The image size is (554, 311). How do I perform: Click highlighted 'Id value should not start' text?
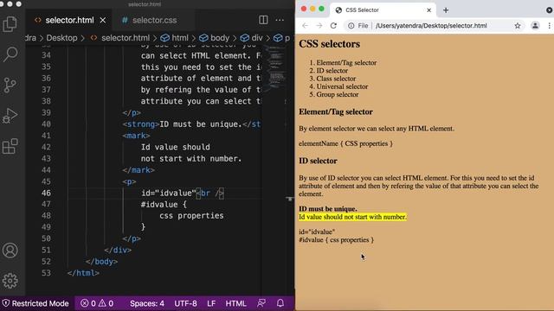point(352,217)
